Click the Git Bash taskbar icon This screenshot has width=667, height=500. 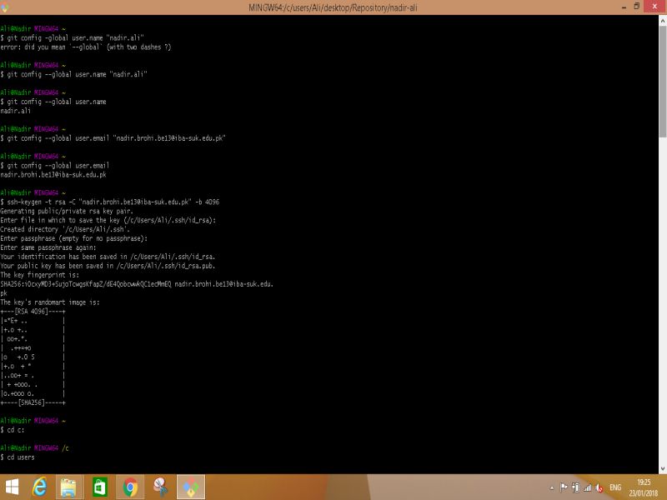[191, 487]
